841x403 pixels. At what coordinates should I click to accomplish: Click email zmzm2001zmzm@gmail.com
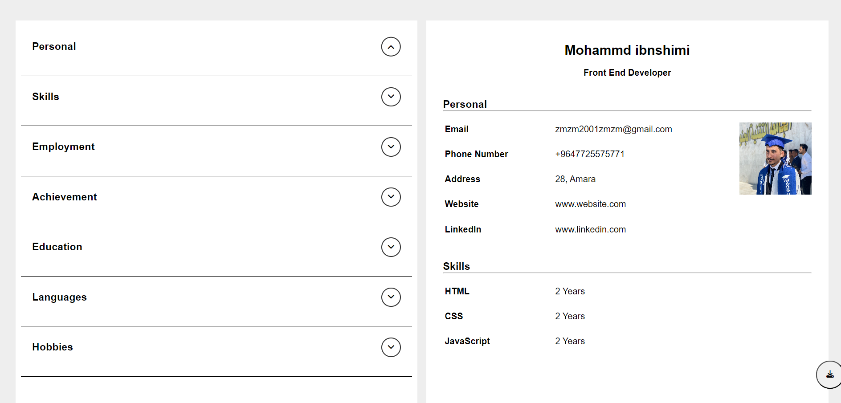point(613,129)
